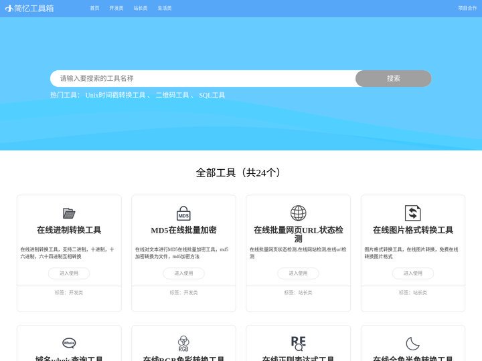Image resolution: width=482 pixels, height=361 pixels.
Task: Click 进入使用 under URL状态检测
Action: (x=298, y=273)
